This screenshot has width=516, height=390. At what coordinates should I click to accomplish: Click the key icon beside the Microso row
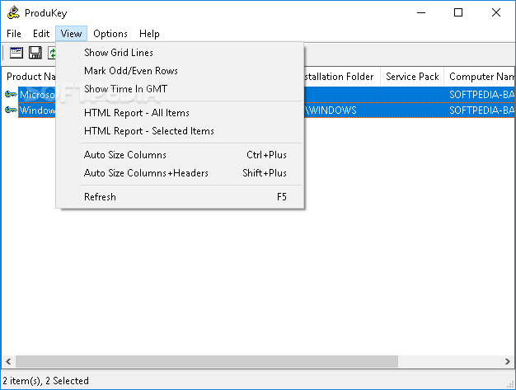11,95
